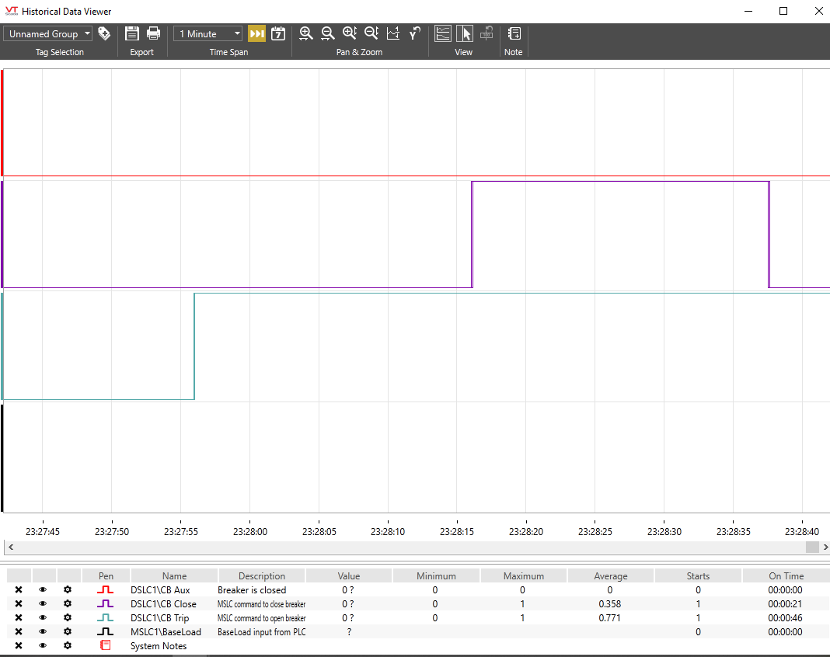This screenshot has width=830, height=657.
Task: Open the calendar date picker icon
Action: click(278, 34)
